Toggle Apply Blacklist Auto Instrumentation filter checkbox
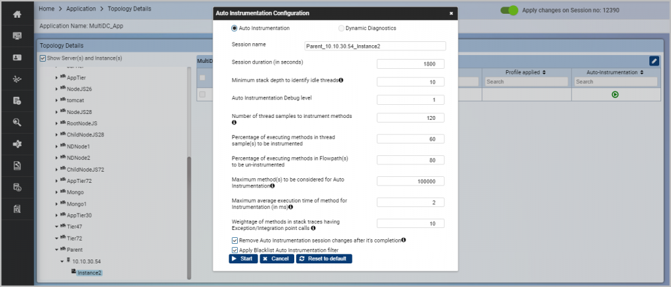The width and height of the screenshot is (671, 287). tap(235, 250)
